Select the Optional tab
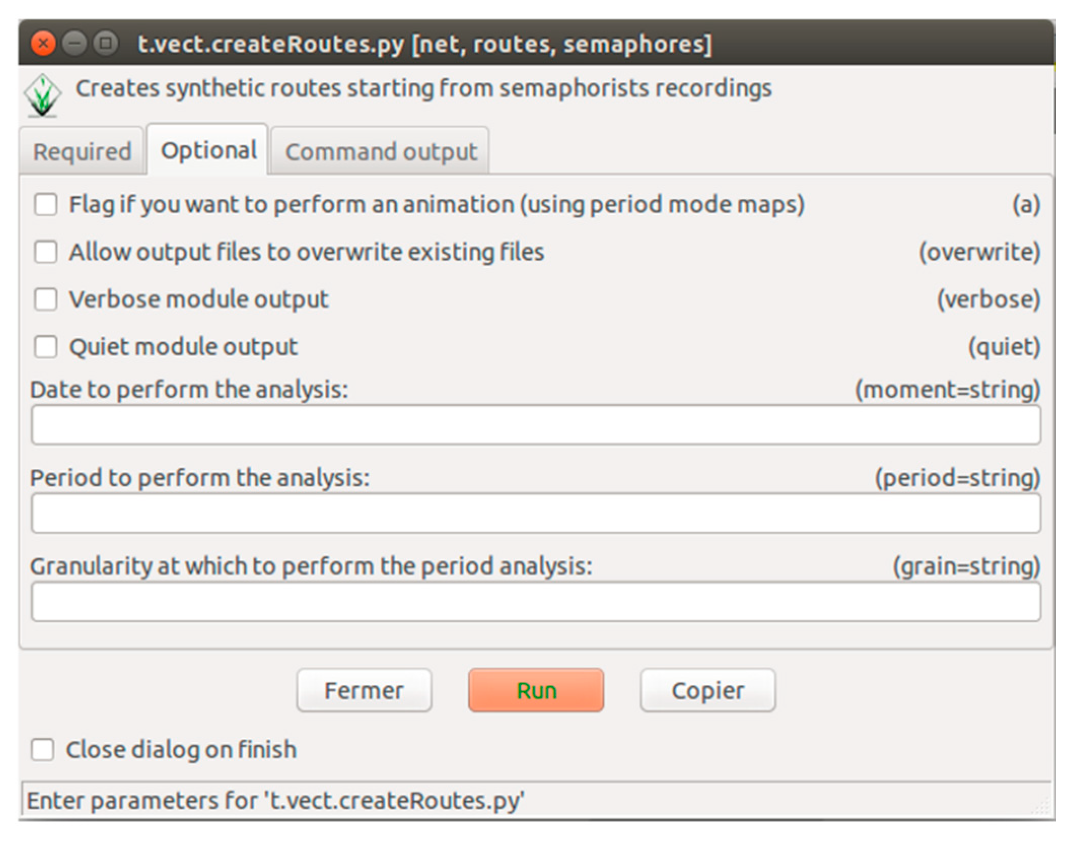Screen dimensions: 1073x849 (208, 151)
